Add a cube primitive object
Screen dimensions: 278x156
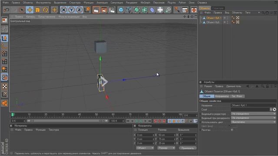click(x=121, y=10)
